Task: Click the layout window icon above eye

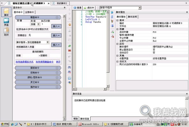Action: click(69, 78)
